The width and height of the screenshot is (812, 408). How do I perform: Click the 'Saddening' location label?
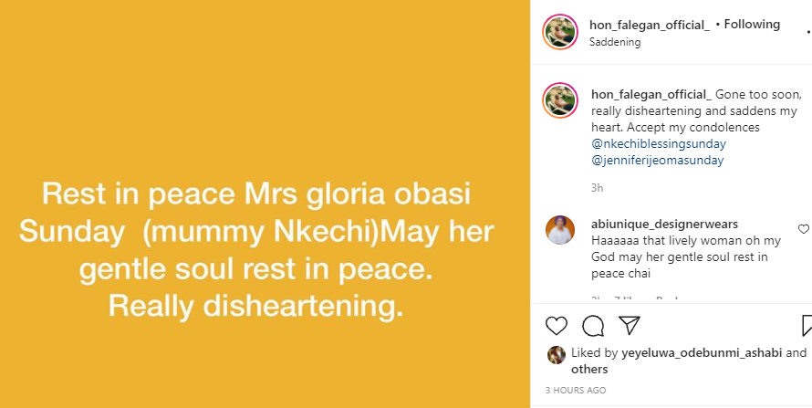pyautogui.click(x=615, y=42)
